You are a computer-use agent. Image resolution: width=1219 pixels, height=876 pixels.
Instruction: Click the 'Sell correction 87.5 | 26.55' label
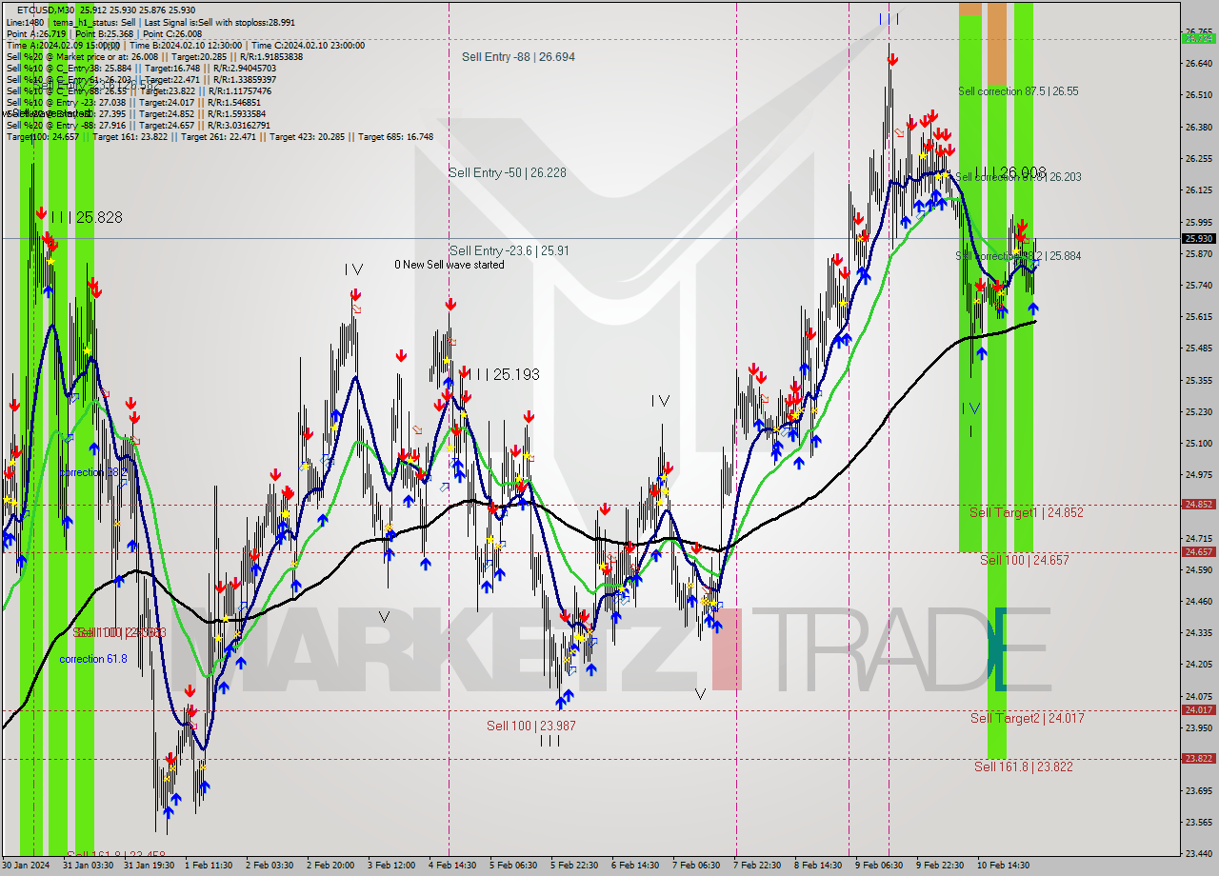click(1018, 91)
